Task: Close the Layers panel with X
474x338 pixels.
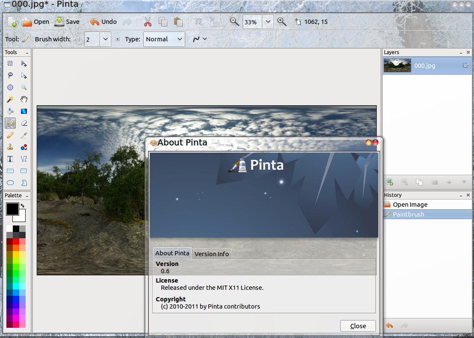Action: tap(468, 52)
